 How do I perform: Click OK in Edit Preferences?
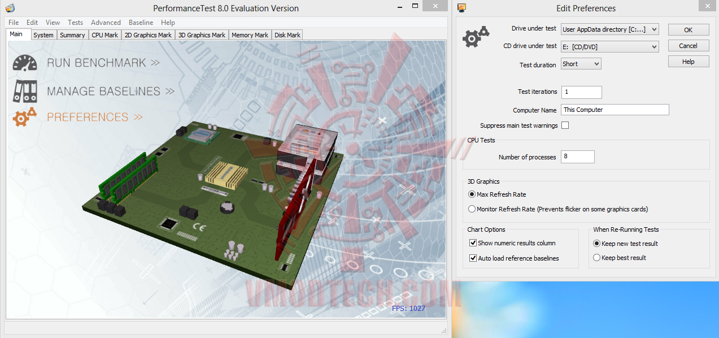point(688,30)
